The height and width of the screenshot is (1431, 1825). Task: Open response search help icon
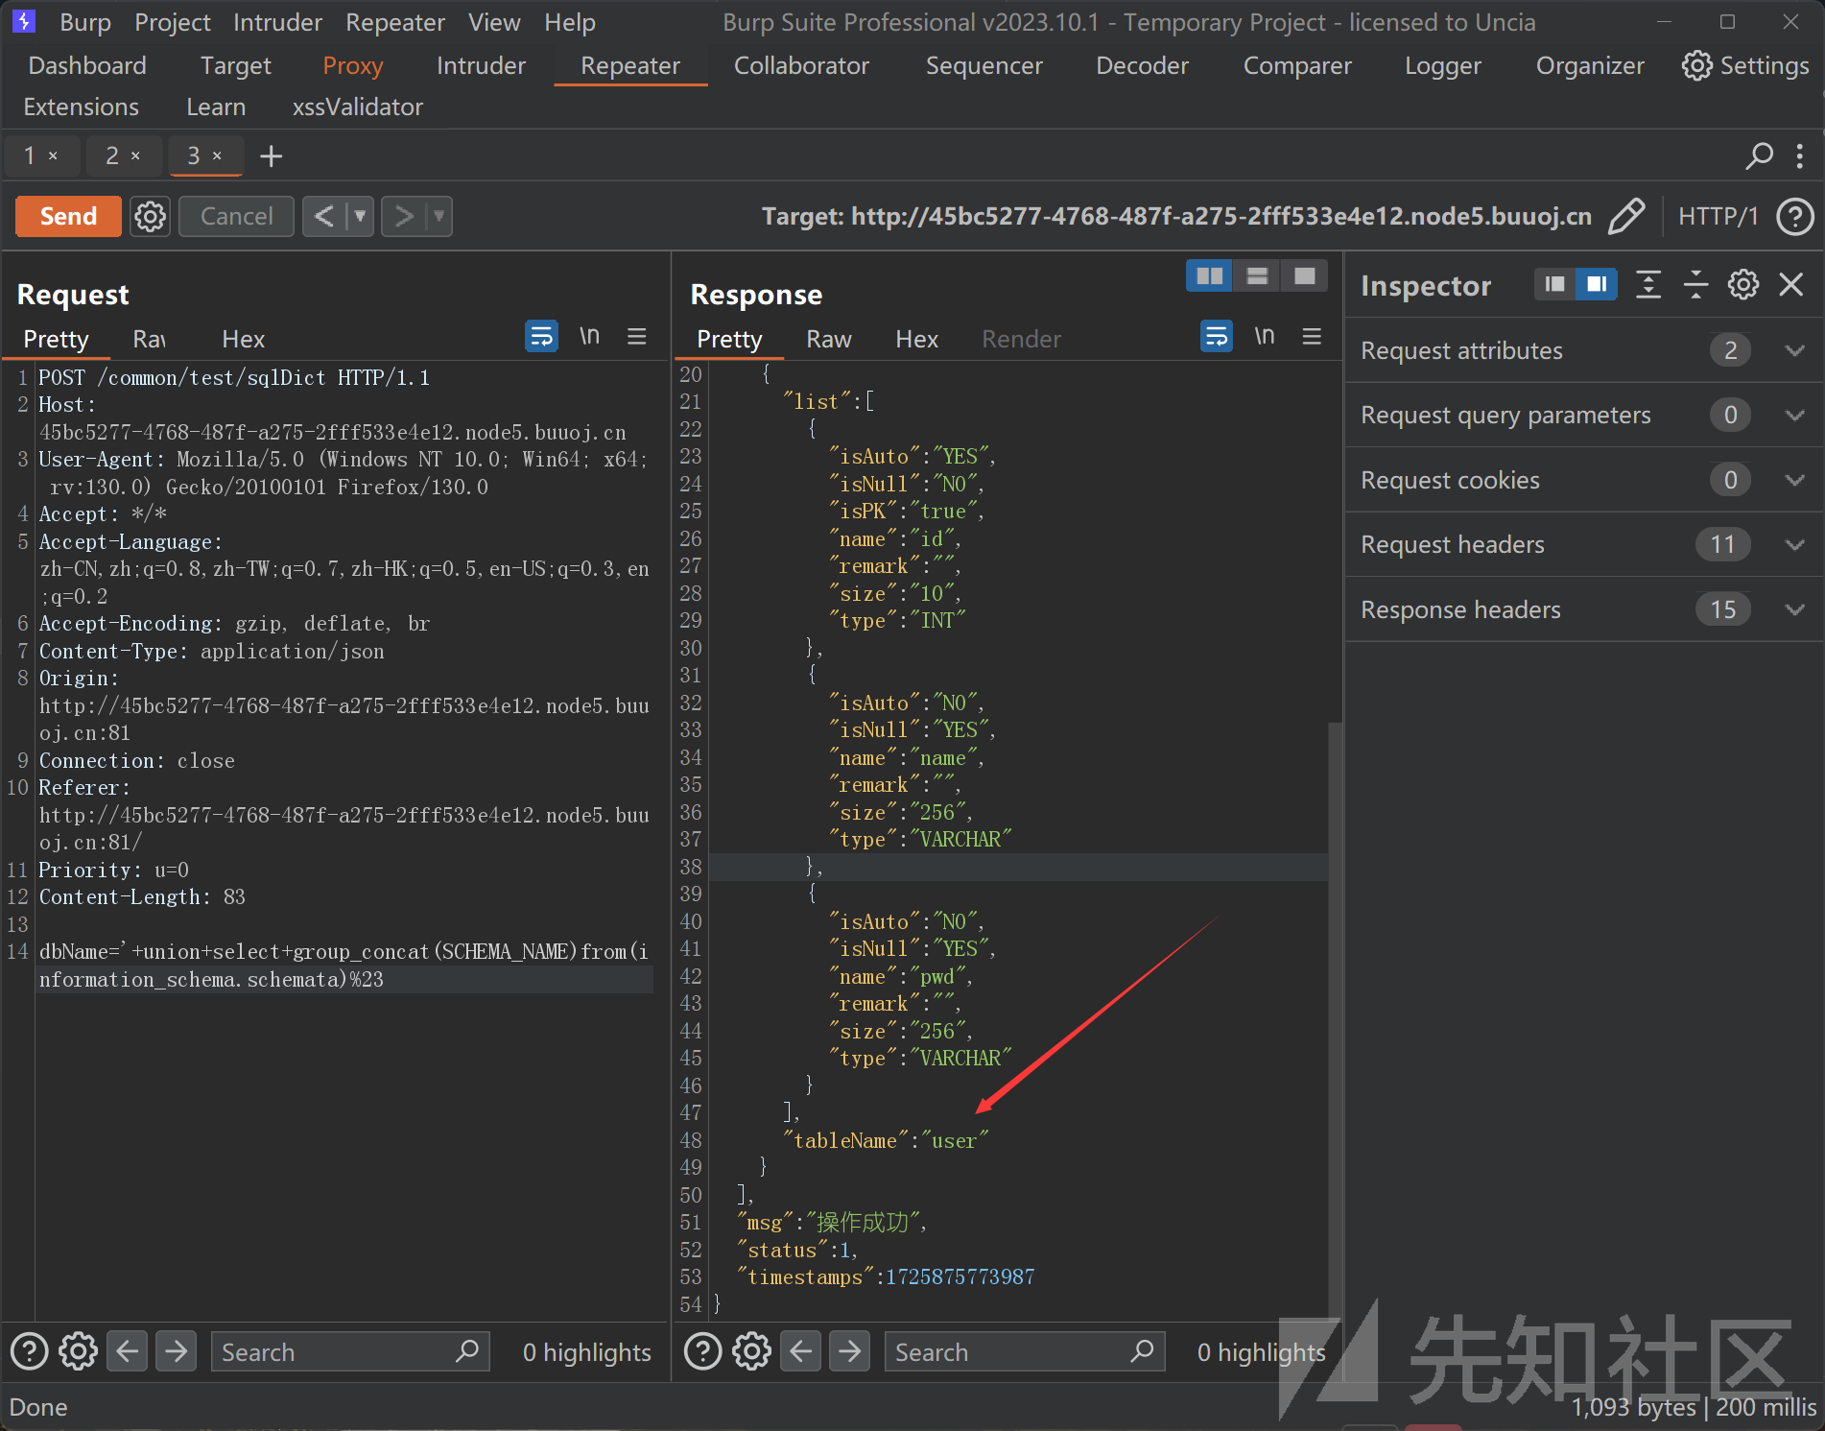(703, 1351)
